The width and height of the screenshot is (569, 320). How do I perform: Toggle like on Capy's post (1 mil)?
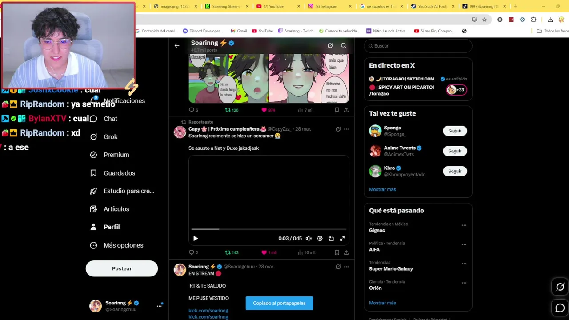click(x=269, y=252)
